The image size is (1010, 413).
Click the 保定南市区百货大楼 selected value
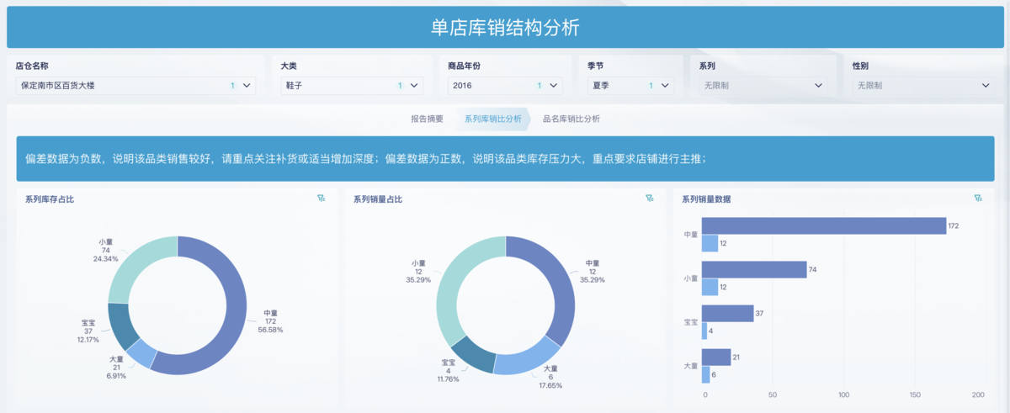pos(58,86)
